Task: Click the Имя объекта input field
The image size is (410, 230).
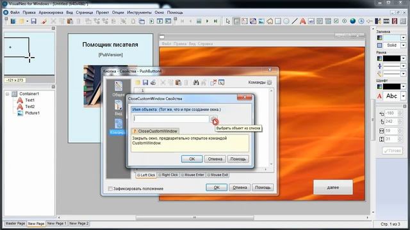Action: coord(171,119)
